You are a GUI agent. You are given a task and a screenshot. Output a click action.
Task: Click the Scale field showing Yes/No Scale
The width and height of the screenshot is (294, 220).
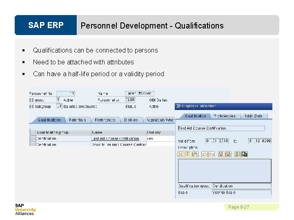pyautogui.click(x=241, y=192)
